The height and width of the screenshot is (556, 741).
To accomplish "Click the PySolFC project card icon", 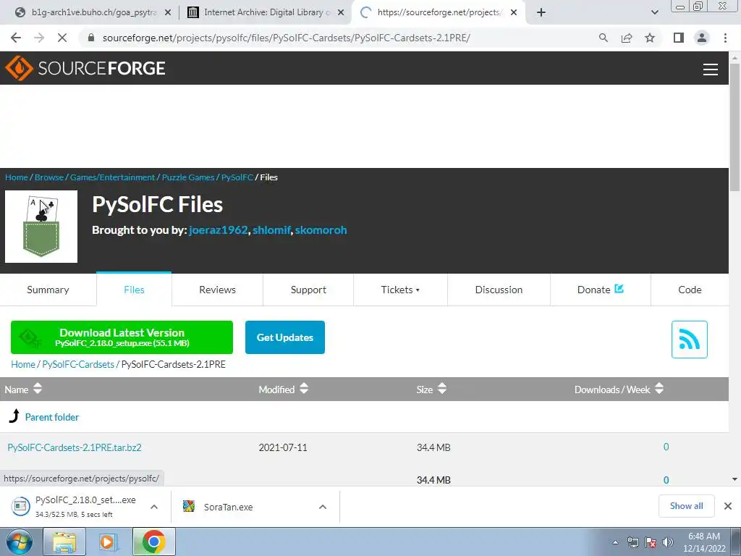I will point(41,227).
